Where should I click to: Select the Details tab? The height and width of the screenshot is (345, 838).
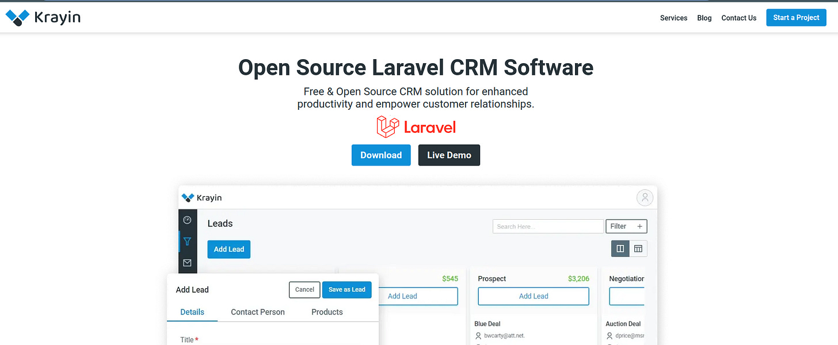(192, 312)
